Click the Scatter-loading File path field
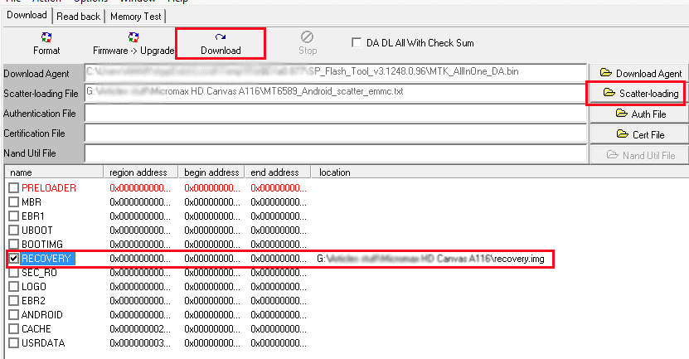Viewport: 689px width, 359px height. [336, 93]
